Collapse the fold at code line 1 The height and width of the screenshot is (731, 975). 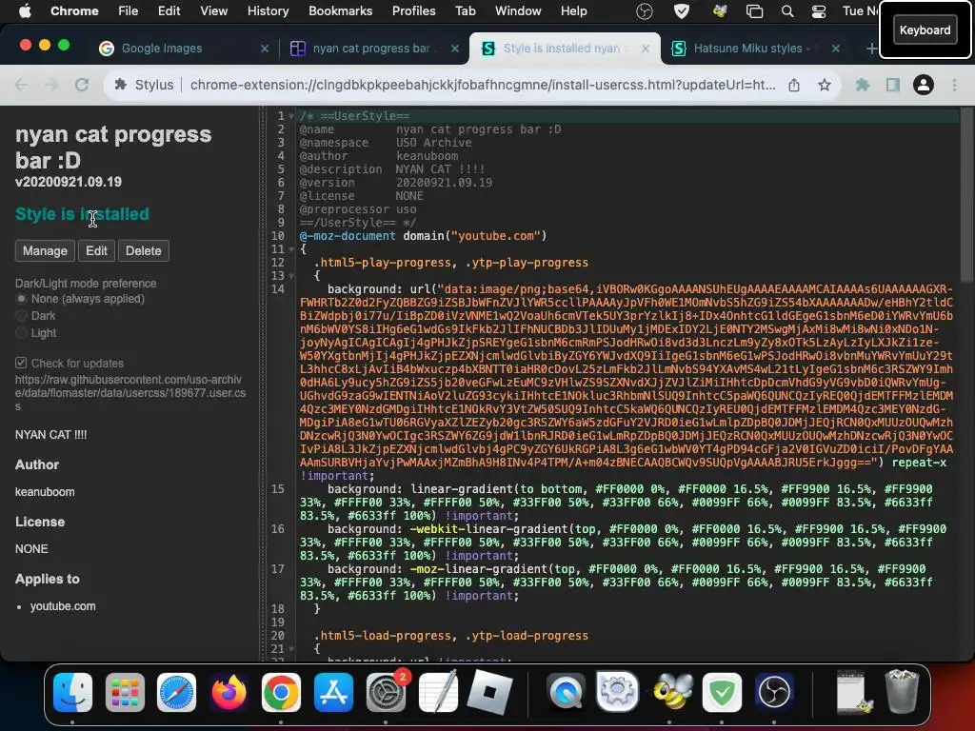click(291, 116)
